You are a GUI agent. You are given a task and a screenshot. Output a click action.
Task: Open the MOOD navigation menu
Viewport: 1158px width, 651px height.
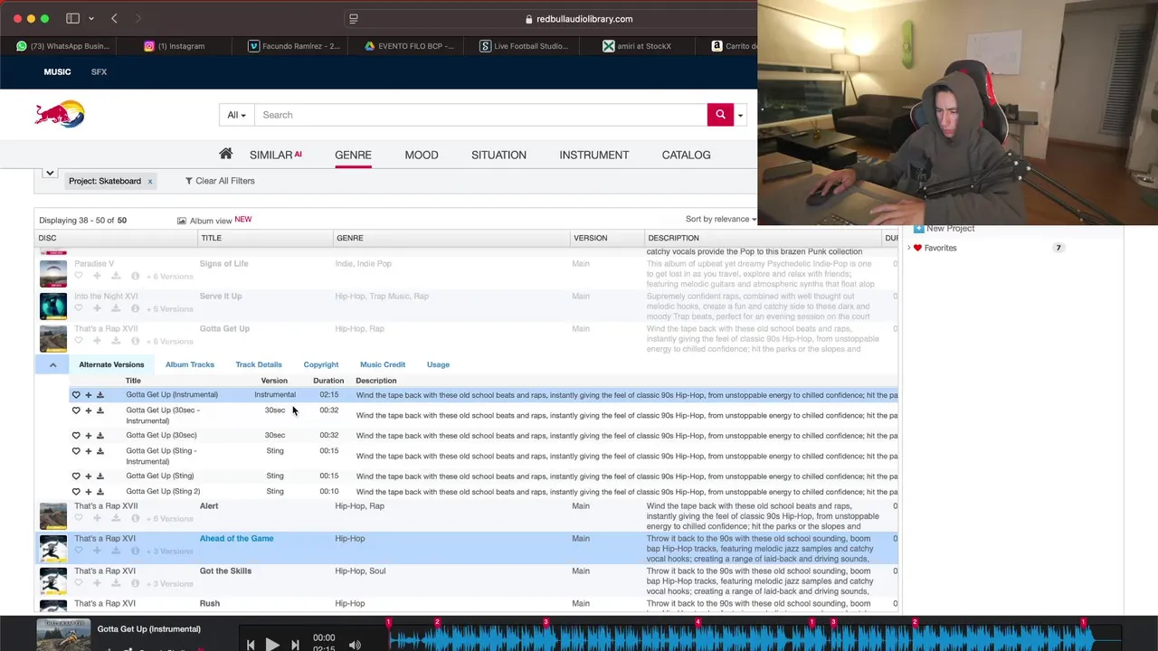coord(422,155)
